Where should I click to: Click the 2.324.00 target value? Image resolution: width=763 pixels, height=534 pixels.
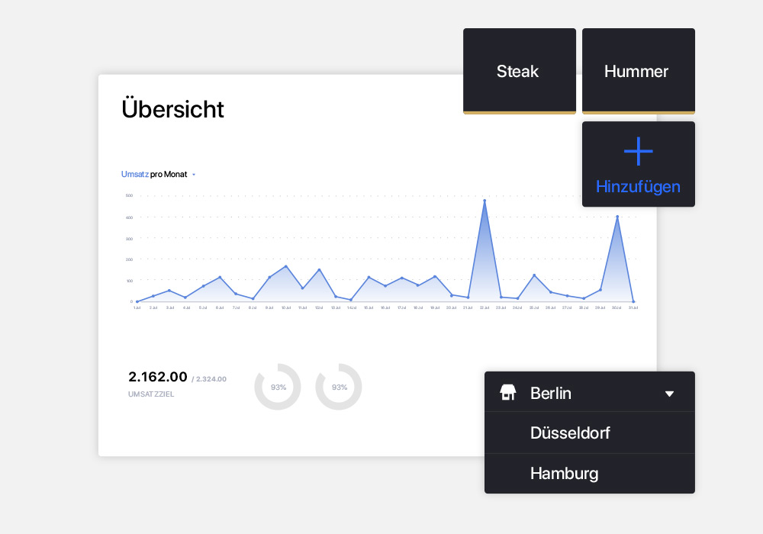[x=211, y=379]
